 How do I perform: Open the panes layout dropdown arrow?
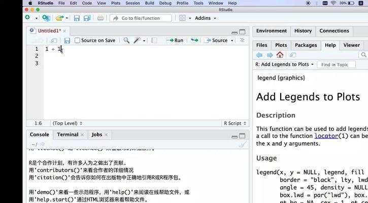(x=190, y=18)
